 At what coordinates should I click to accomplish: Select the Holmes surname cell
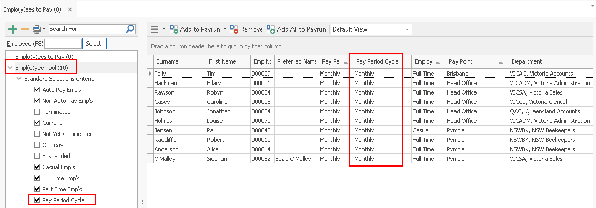pyautogui.click(x=179, y=121)
